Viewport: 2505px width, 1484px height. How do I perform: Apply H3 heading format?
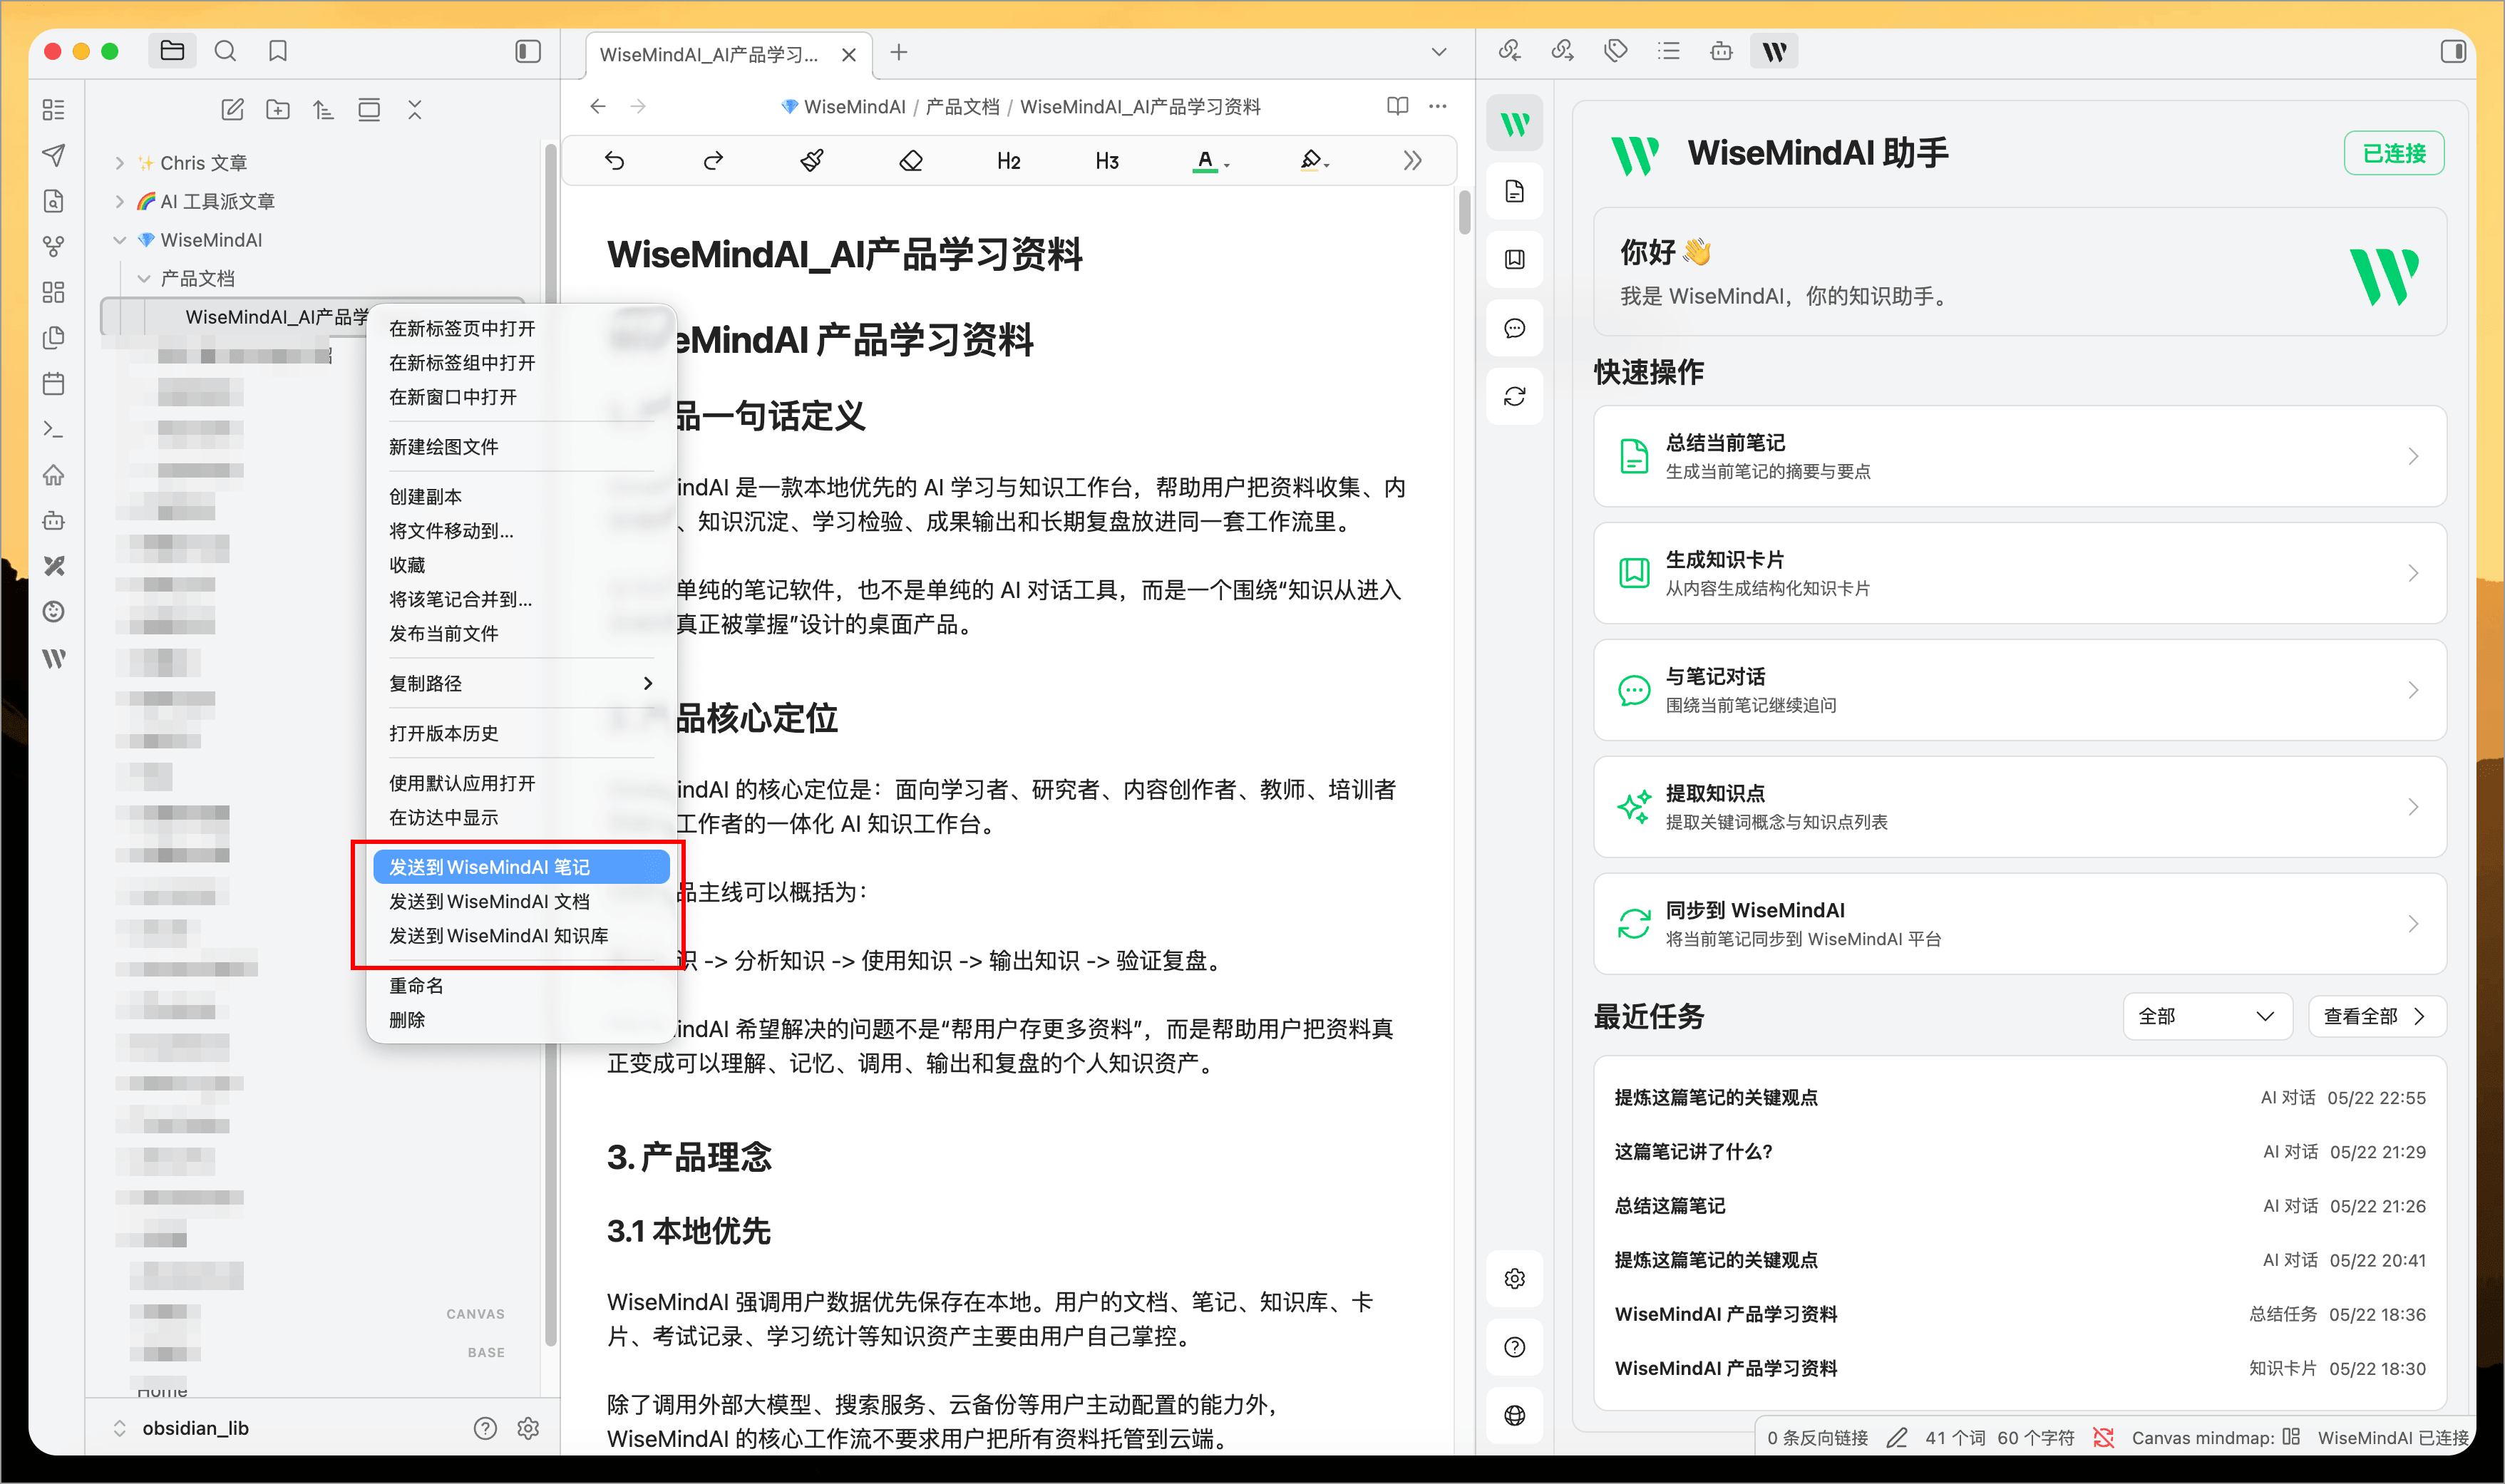[1107, 161]
